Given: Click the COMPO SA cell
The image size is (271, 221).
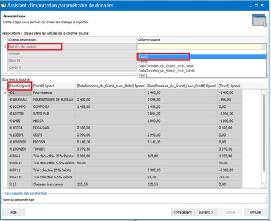Looking at the screenshot, I should 54,107.
